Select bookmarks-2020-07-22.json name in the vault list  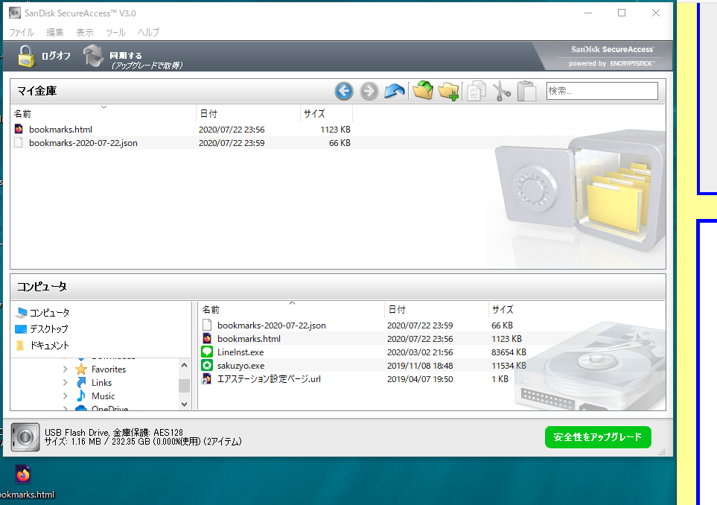(x=83, y=143)
